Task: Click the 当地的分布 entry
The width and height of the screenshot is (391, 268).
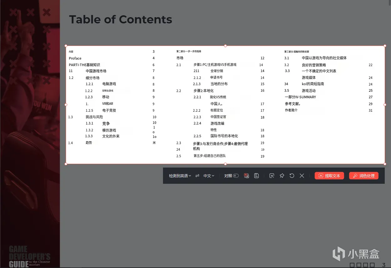Action: pyautogui.click(x=219, y=84)
